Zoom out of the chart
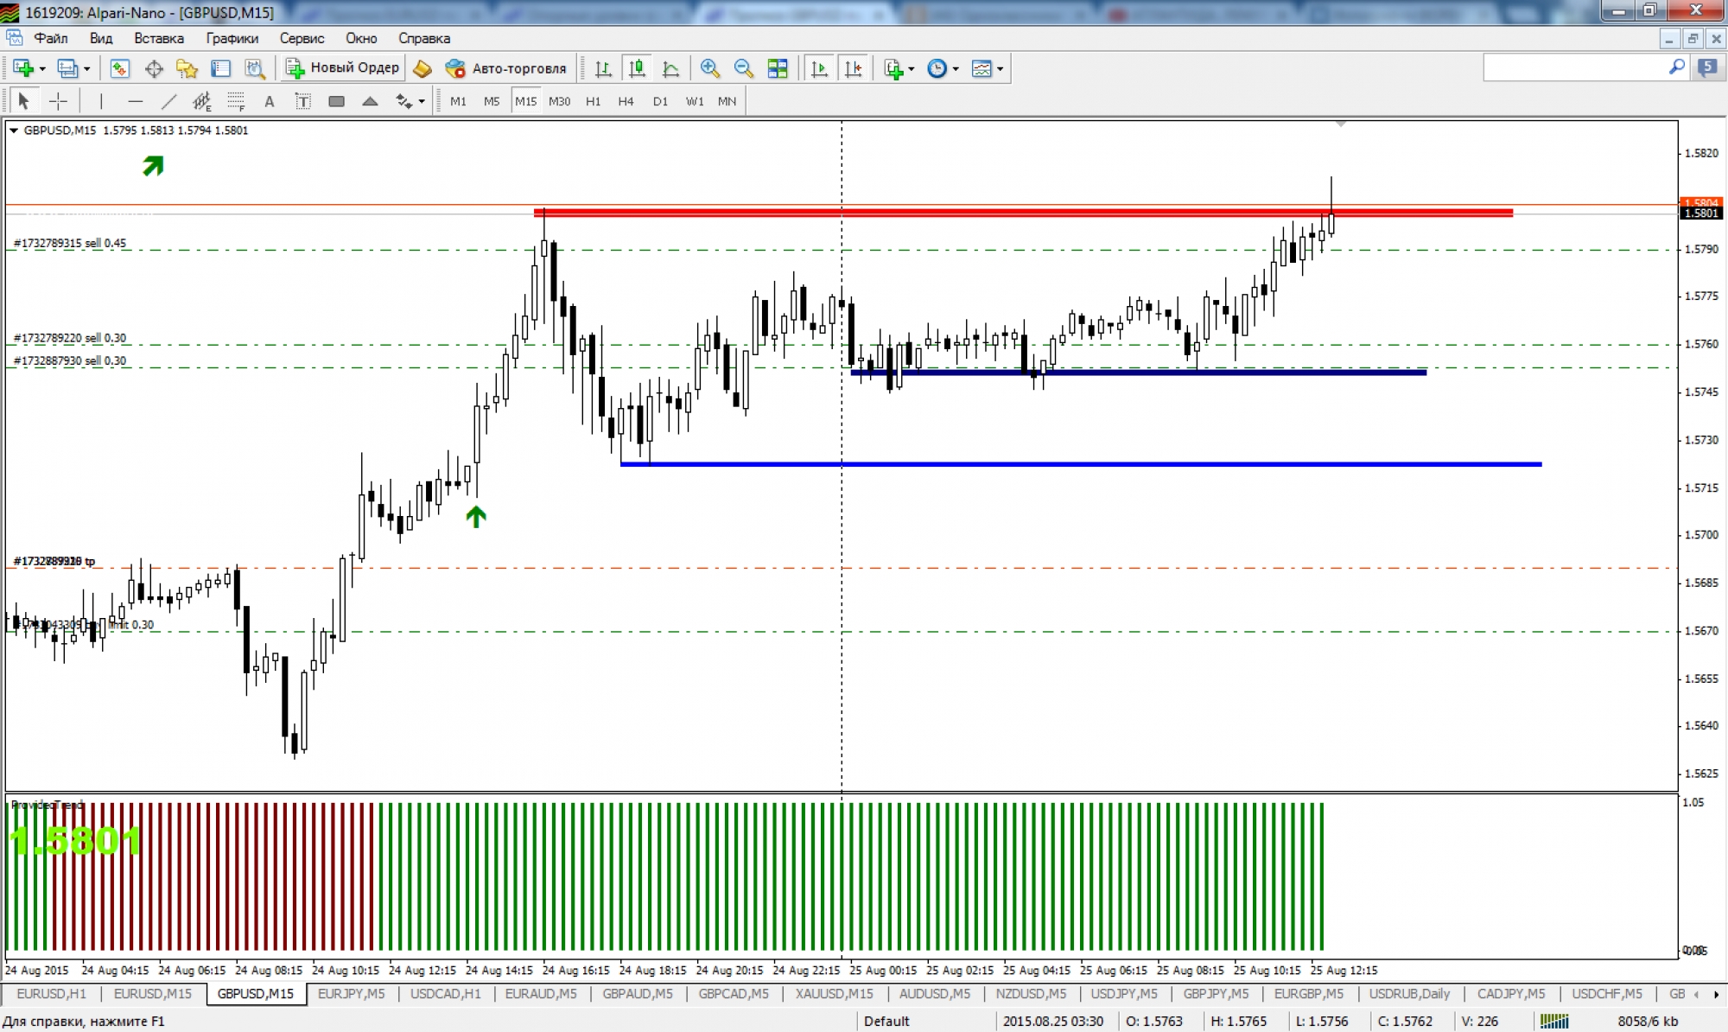The width and height of the screenshot is (1728, 1032). pyautogui.click(x=743, y=68)
